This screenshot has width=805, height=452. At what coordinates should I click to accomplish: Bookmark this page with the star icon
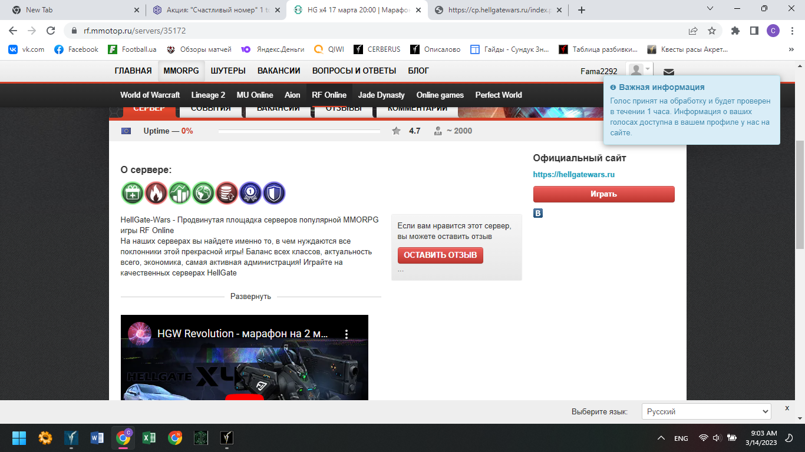pyautogui.click(x=712, y=31)
